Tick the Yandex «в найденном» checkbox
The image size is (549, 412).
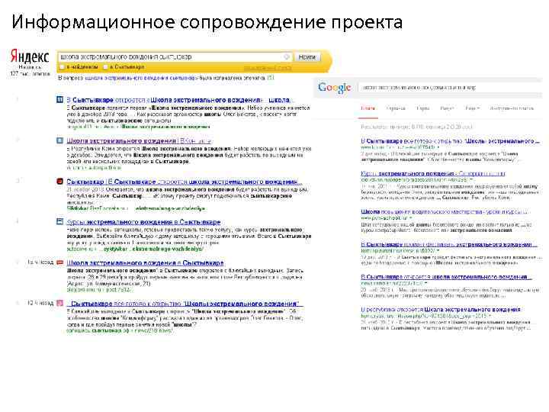62,67
